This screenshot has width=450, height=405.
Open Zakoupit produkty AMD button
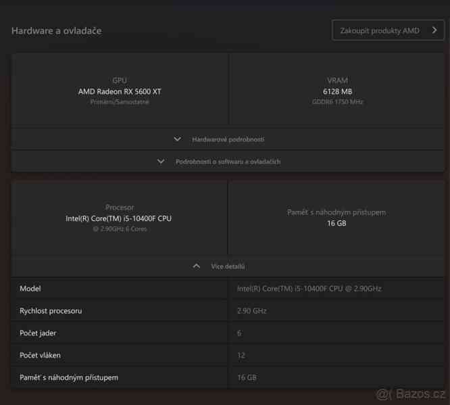click(x=388, y=30)
